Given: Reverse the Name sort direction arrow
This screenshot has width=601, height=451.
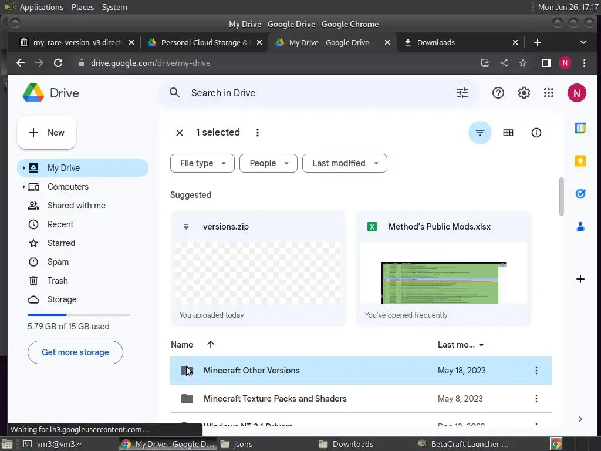Looking at the screenshot, I should coord(211,344).
